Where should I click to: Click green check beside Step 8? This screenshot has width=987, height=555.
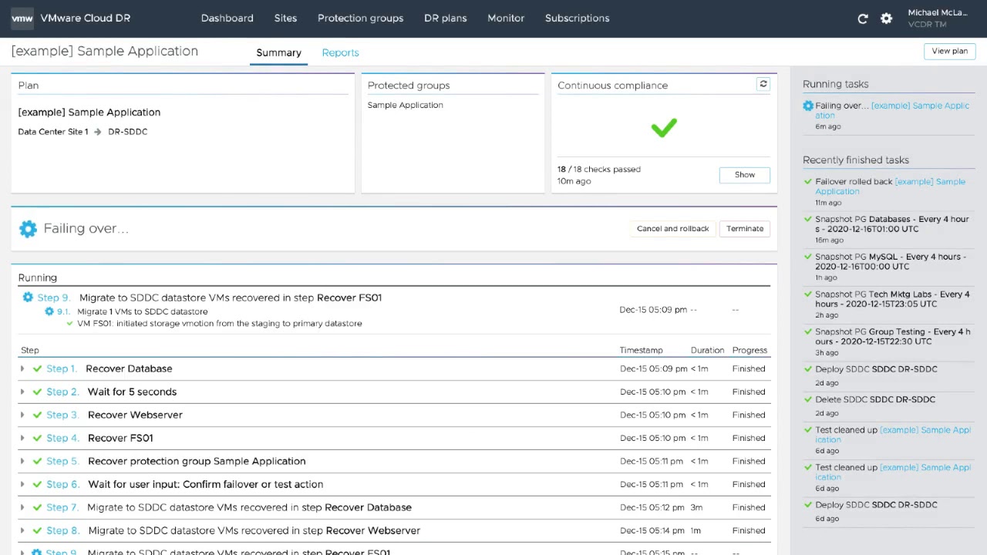click(x=37, y=530)
